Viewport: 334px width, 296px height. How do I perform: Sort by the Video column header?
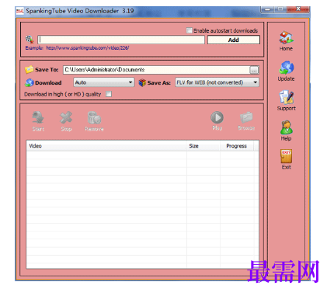click(x=106, y=146)
